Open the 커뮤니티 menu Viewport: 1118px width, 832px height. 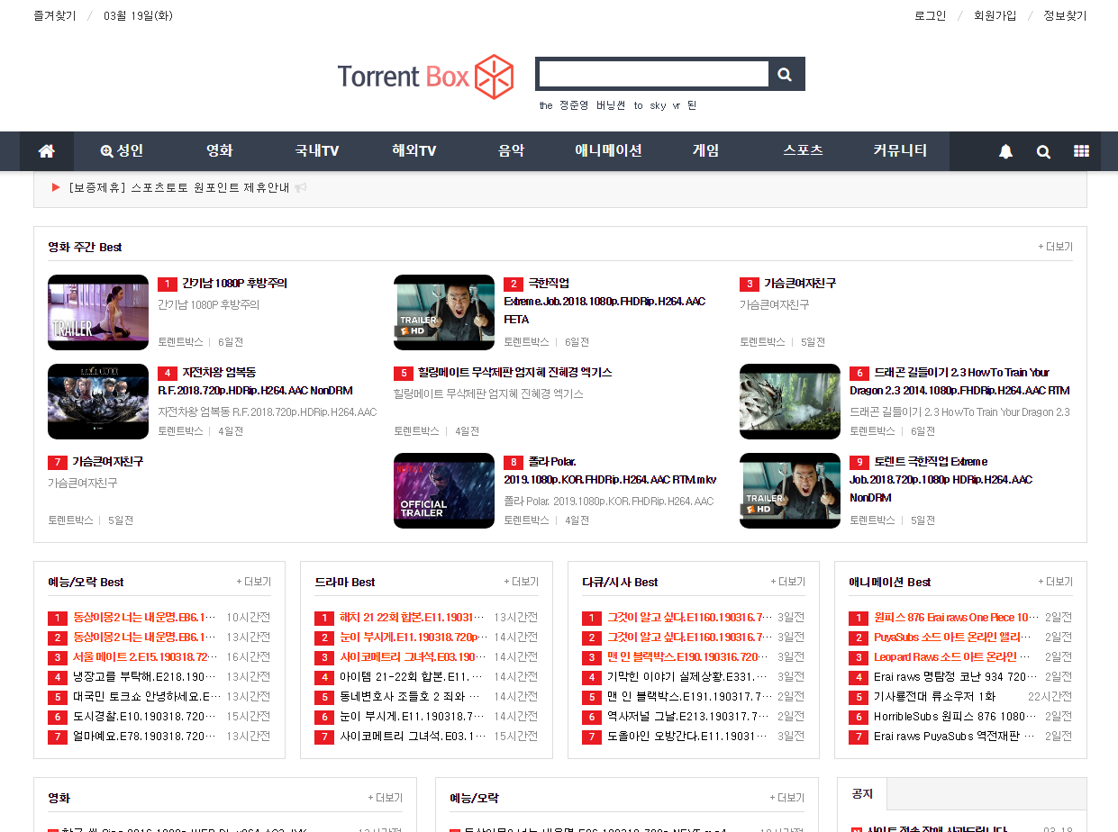coord(901,151)
